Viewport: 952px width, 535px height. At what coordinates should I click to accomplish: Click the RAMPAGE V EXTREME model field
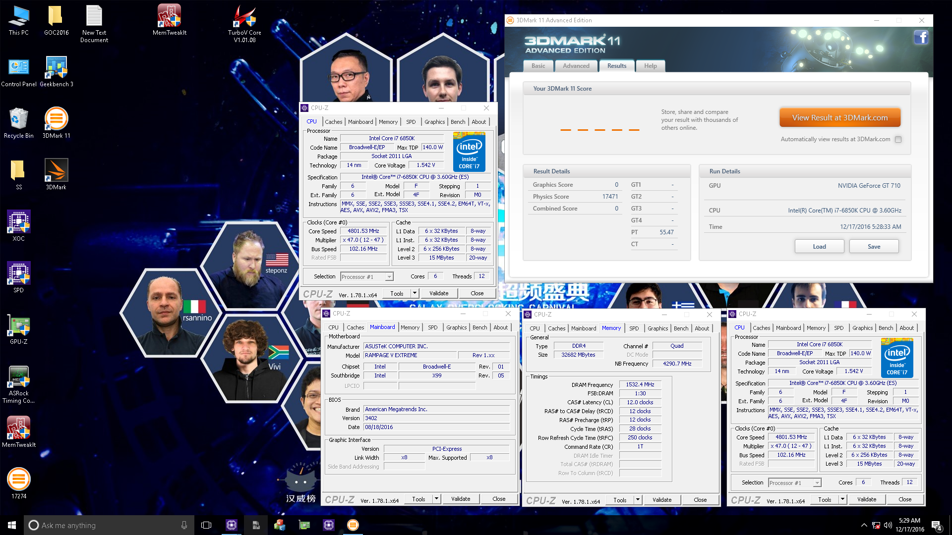(410, 355)
